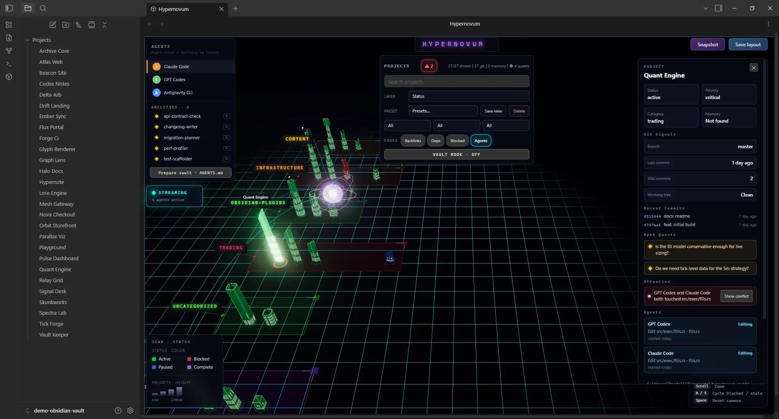Click the Complete purple legend swatch
Screen dimensions: 779x419
click(x=189, y=367)
